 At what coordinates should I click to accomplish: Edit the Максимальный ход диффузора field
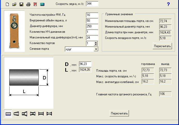(x=92, y=38)
